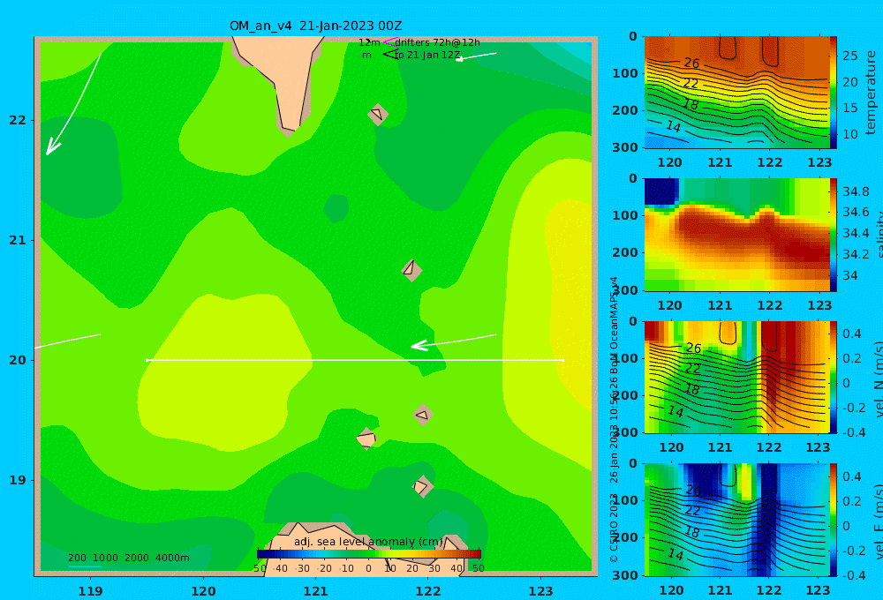Click the '22' contour label in vel. N panel
The image size is (883, 600).
pyautogui.click(x=692, y=369)
